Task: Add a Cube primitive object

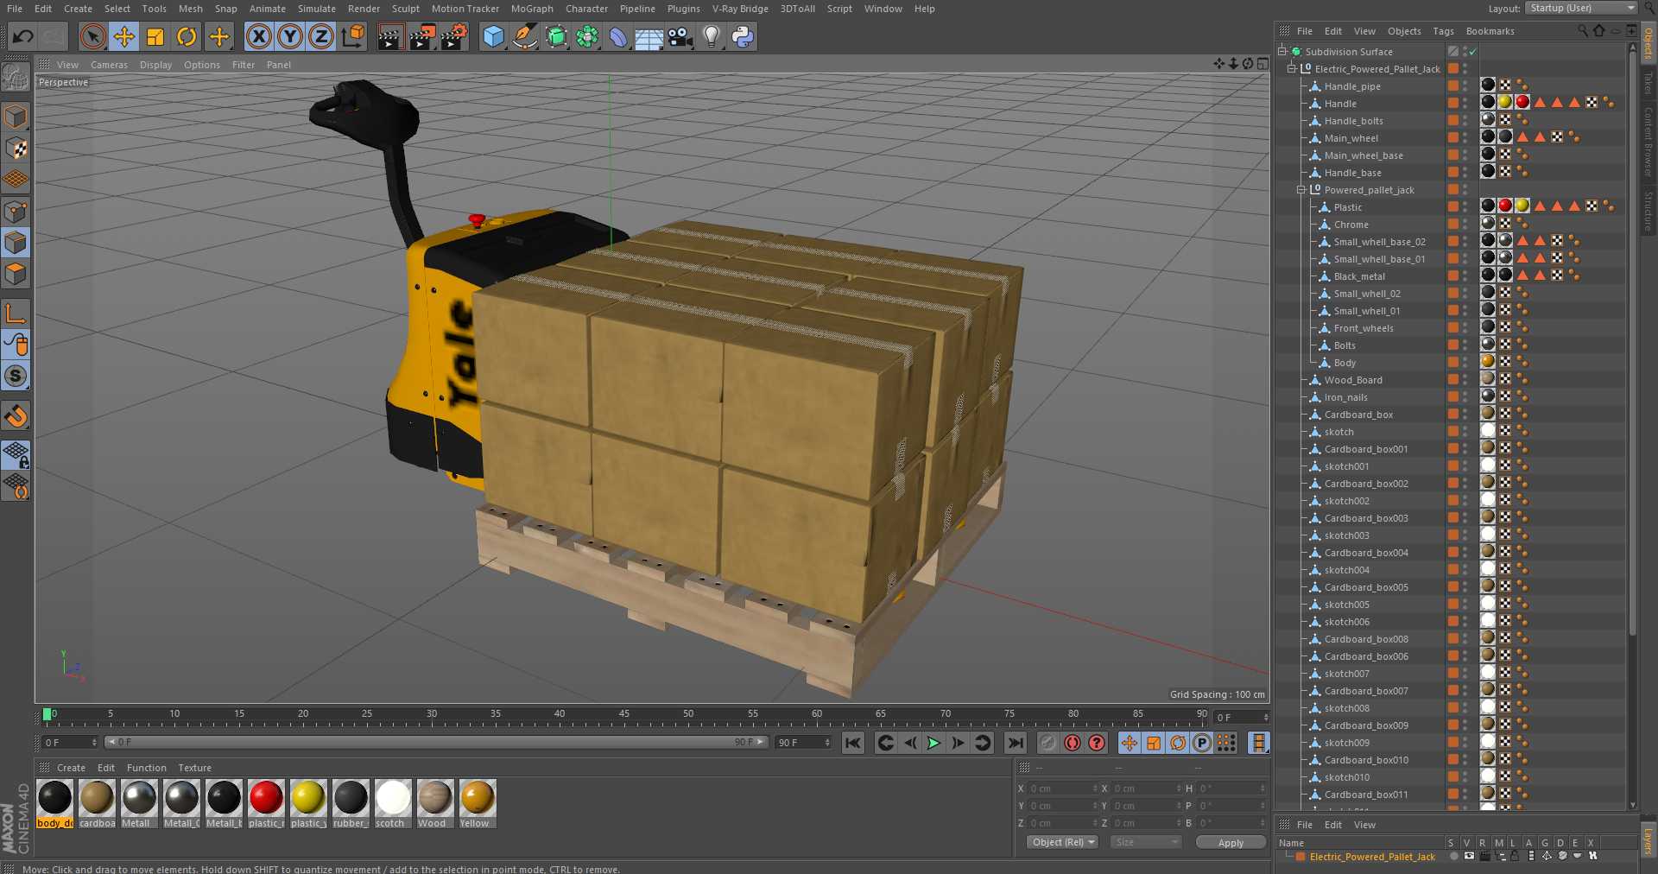Action: point(493,36)
